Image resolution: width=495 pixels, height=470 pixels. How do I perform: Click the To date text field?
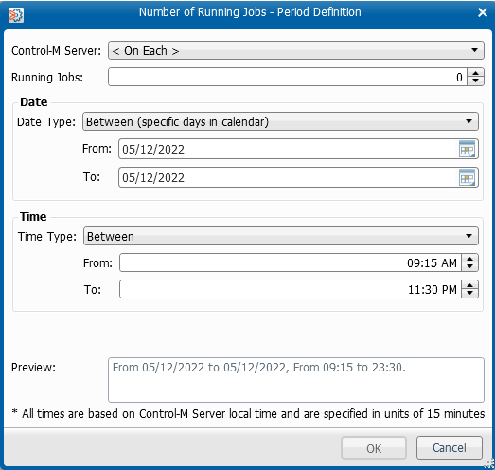[289, 177]
